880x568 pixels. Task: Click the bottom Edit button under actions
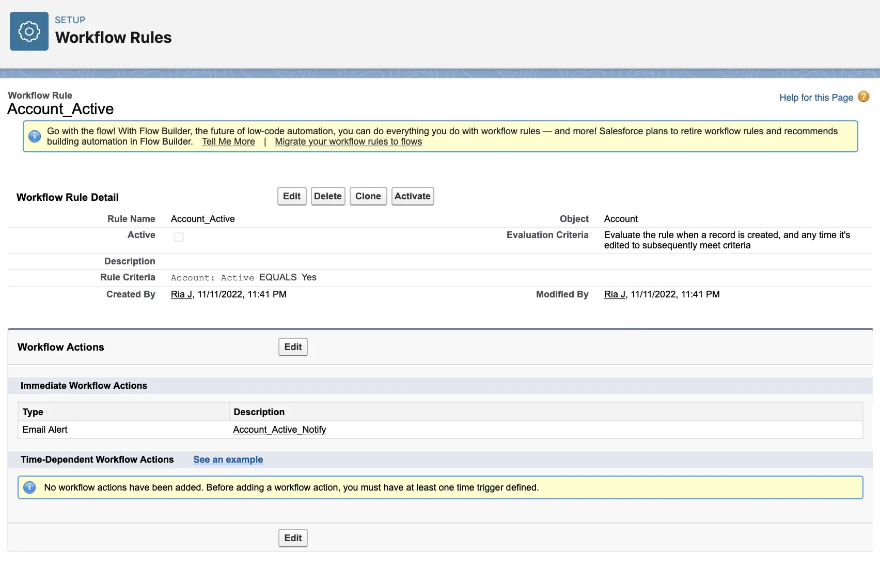pos(293,538)
